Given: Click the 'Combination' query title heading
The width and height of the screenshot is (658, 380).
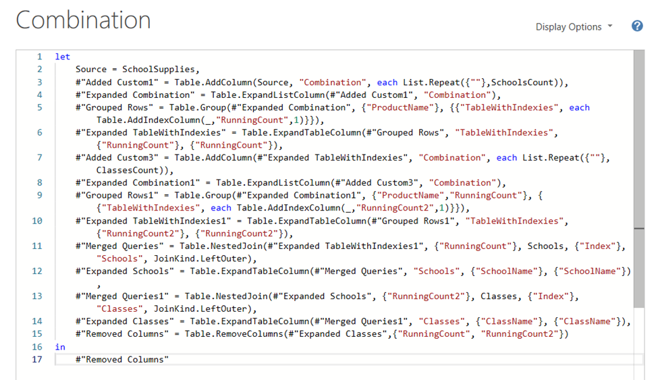Looking at the screenshot, I should point(83,20).
